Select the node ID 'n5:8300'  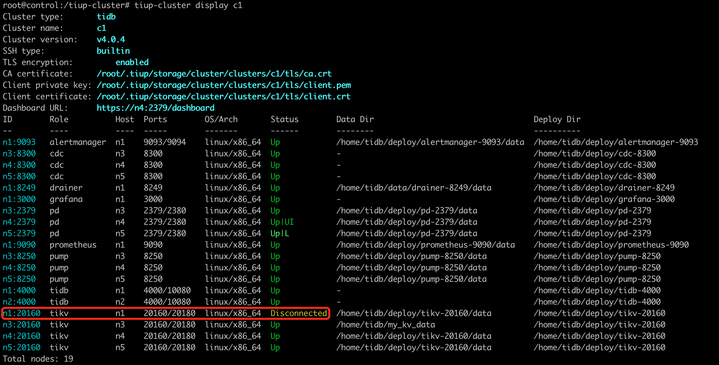pyautogui.click(x=19, y=176)
